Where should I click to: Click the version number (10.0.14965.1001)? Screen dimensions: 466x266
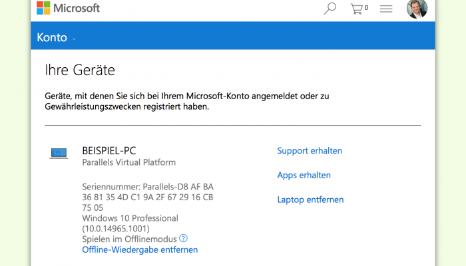click(116, 229)
